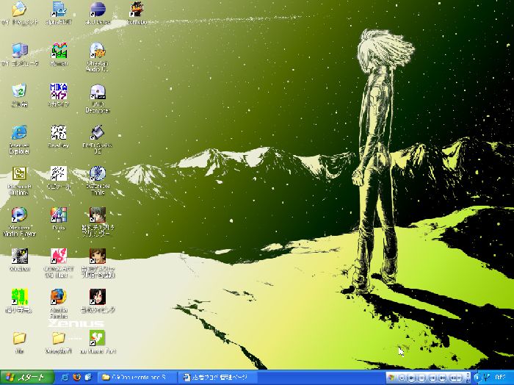The height and width of the screenshot is (385, 514).
Task: Click the Windows Media Player logo on taskbar toolbar
Action: [391, 378]
